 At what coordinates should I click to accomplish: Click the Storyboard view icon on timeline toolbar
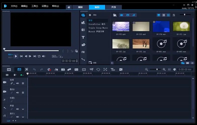(x=9, y=69)
